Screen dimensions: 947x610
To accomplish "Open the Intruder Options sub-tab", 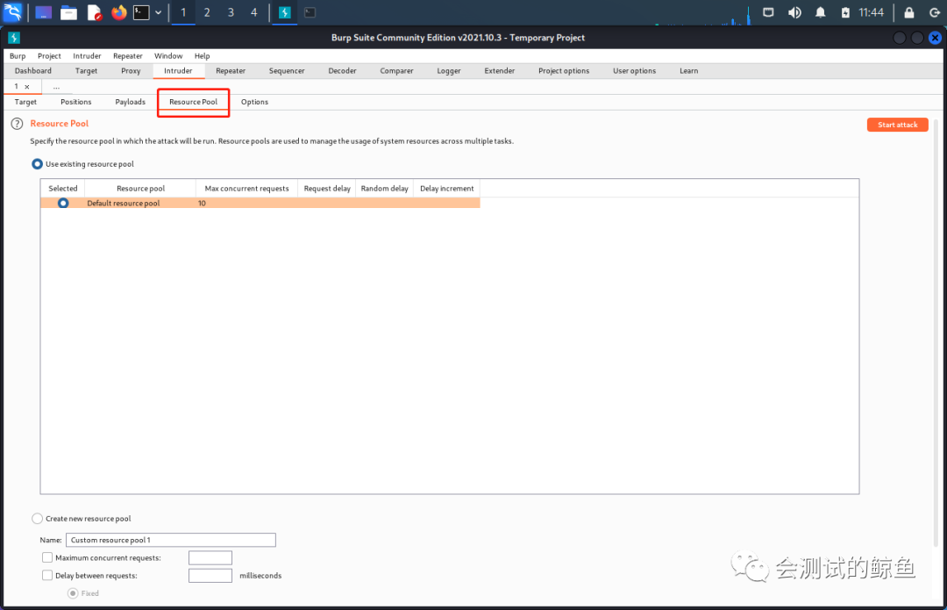I will coord(254,102).
